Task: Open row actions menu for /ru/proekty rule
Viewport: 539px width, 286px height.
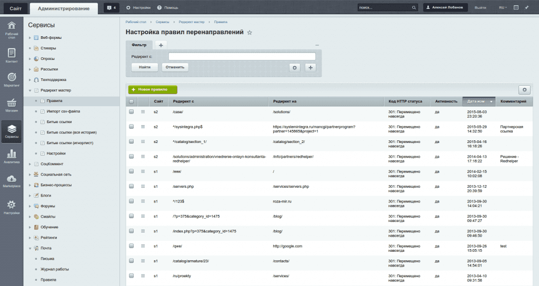Action: tap(143, 275)
